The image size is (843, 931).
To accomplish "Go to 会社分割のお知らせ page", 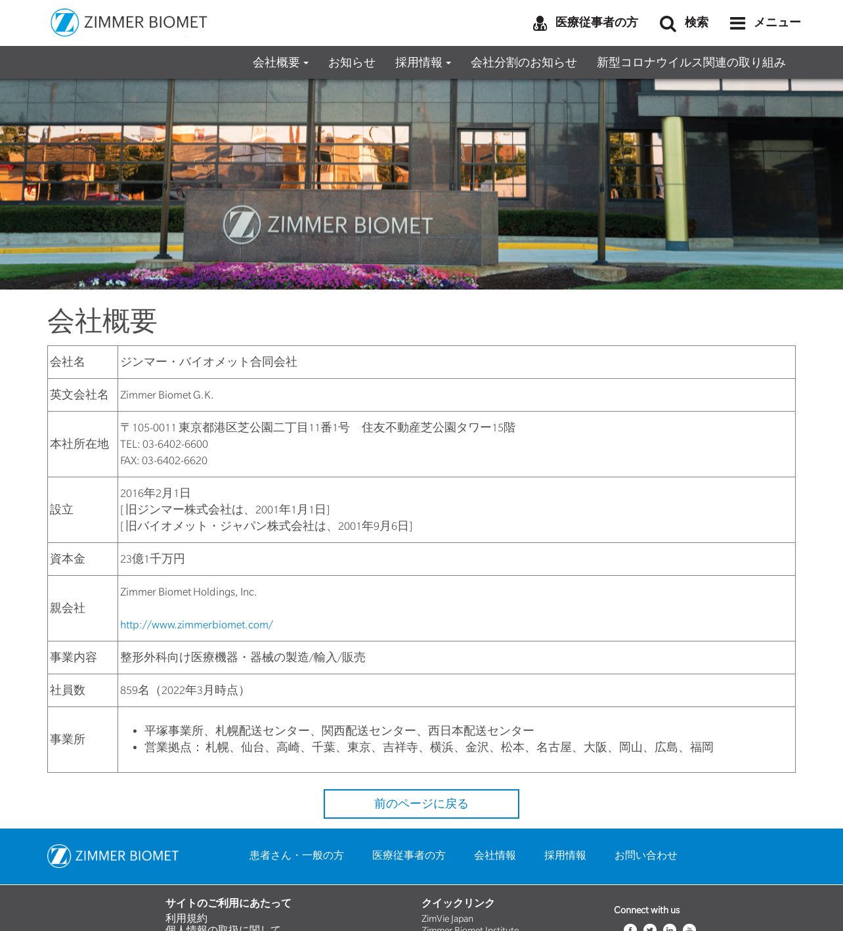I will 524,62.
